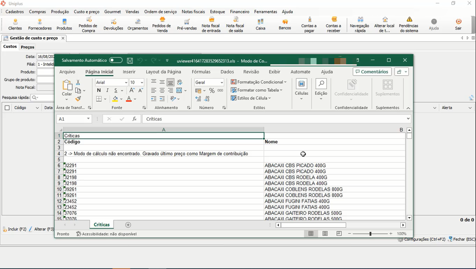Toggle Salvamento Automático switch
This screenshot has height=269, width=476.
click(116, 60)
